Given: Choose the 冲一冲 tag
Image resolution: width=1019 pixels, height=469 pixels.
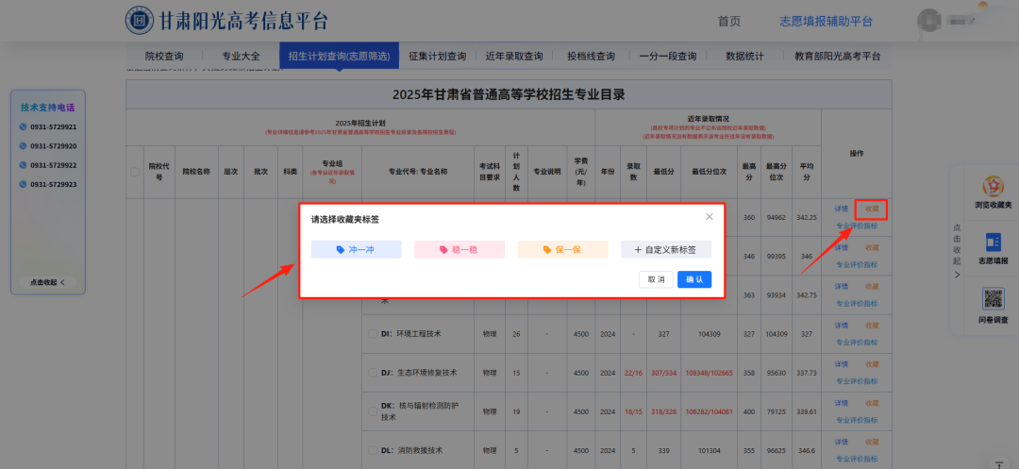Looking at the screenshot, I should 356,249.
